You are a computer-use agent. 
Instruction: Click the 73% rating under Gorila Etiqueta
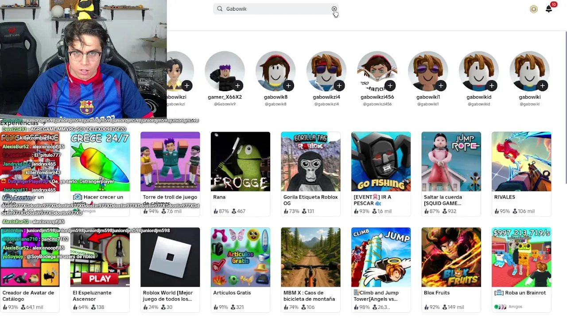click(x=291, y=211)
